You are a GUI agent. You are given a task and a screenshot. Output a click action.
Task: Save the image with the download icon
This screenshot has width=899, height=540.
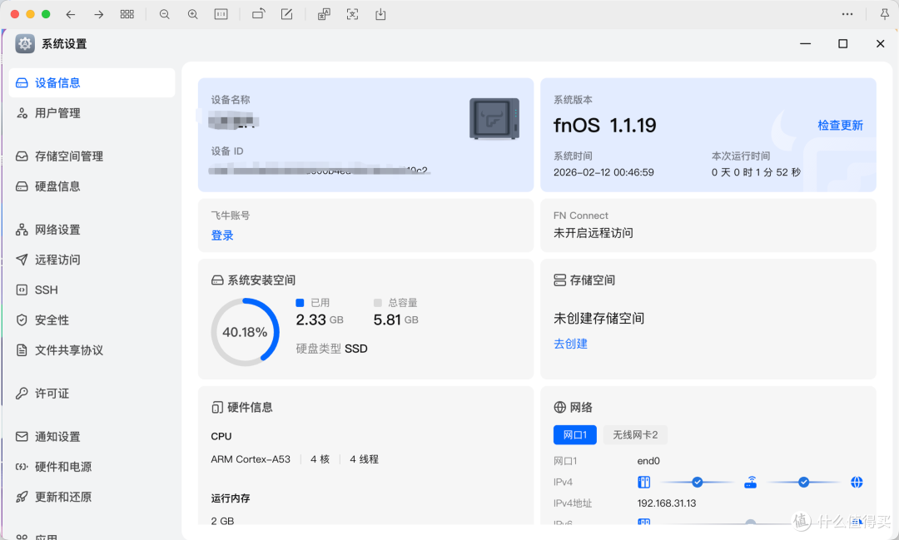coord(380,14)
